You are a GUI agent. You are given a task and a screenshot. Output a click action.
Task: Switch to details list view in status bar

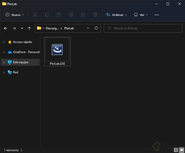[x=176, y=150]
